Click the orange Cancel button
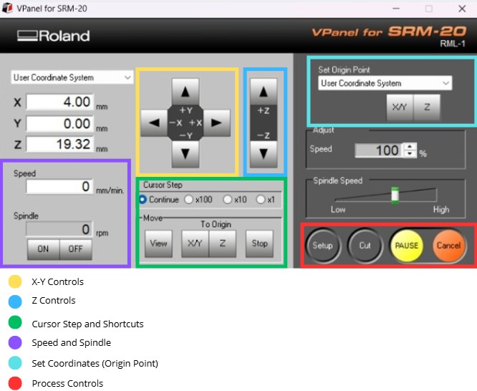Viewport: 477px width, 391px height. coord(448,246)
